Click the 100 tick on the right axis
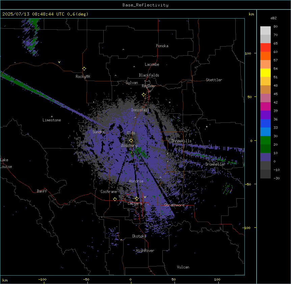The width and height of the screenshot is (291, 284). 248,53
